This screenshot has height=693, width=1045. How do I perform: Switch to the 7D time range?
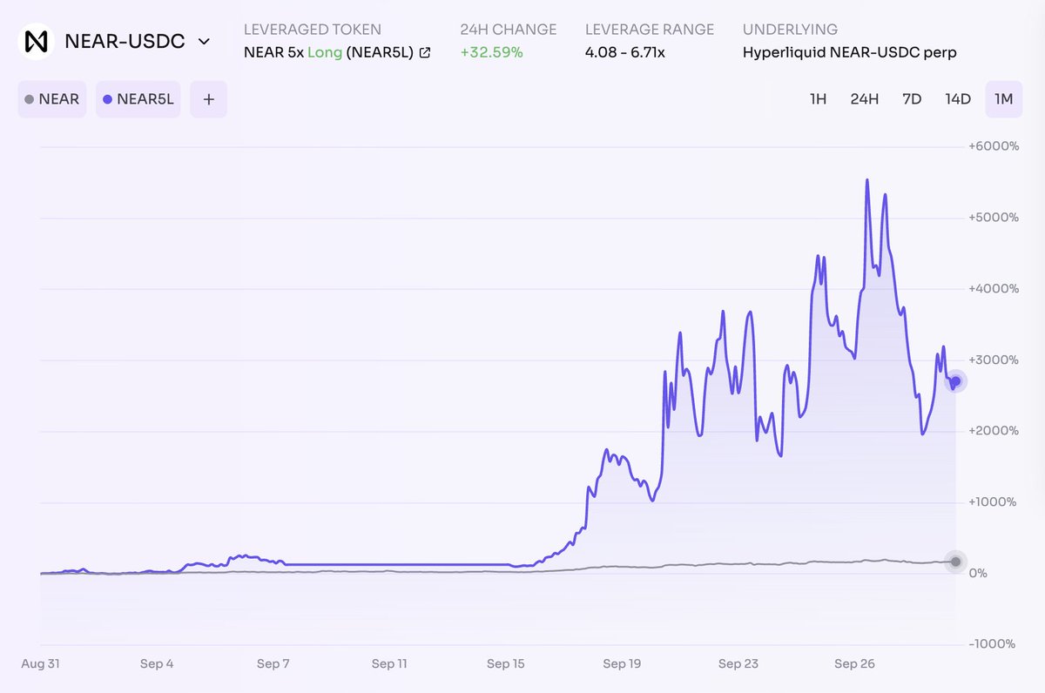pyautogui.click(x=912, y=99)
